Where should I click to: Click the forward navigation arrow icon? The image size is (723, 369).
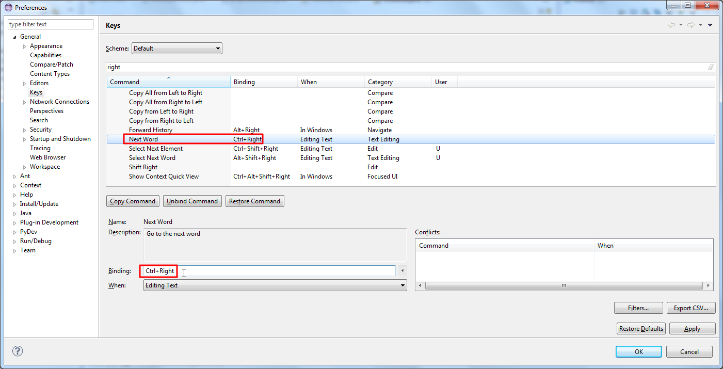[x=690, y=25]
